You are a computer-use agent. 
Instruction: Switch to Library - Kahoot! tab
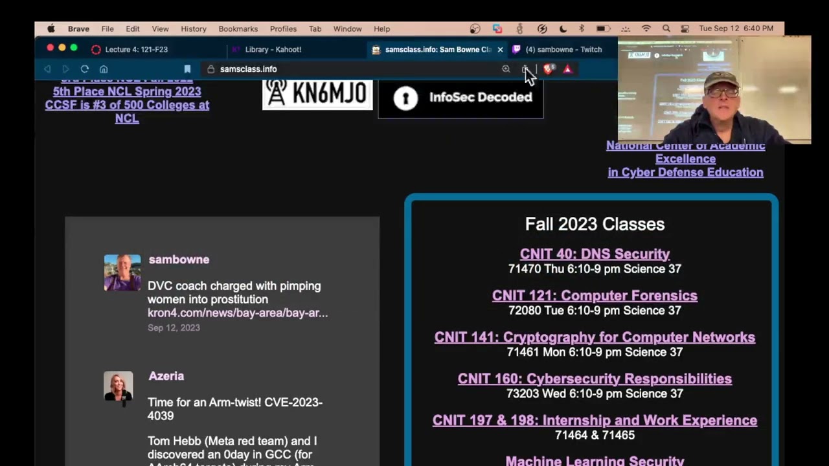[273, 49]
